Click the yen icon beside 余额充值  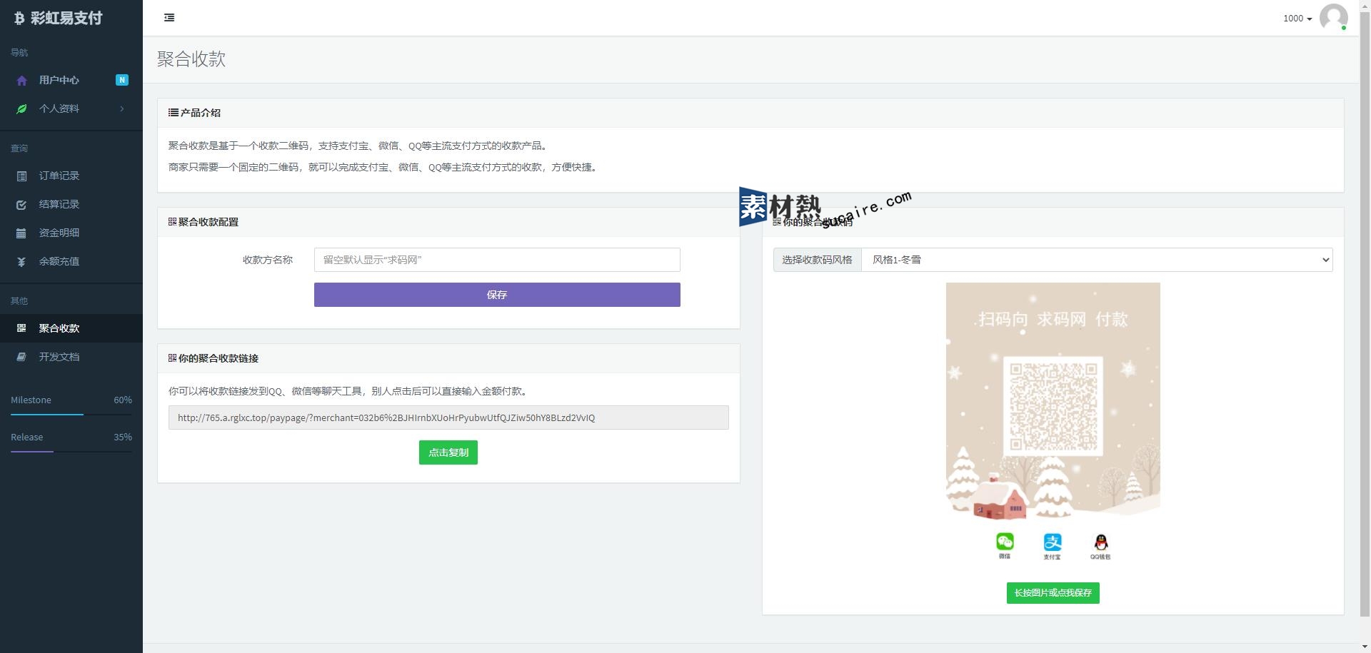[x=21, y=262]
